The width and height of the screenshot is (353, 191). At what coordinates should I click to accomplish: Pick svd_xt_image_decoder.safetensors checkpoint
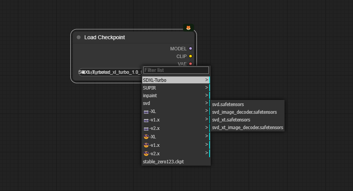[247, 127]
